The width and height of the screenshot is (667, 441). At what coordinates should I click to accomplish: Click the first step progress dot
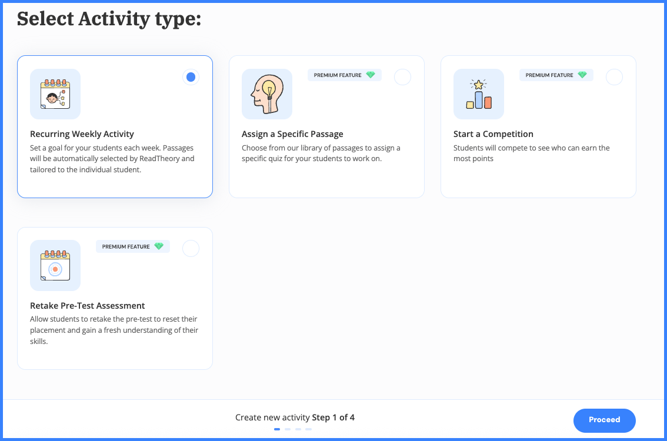click(276, 429)
